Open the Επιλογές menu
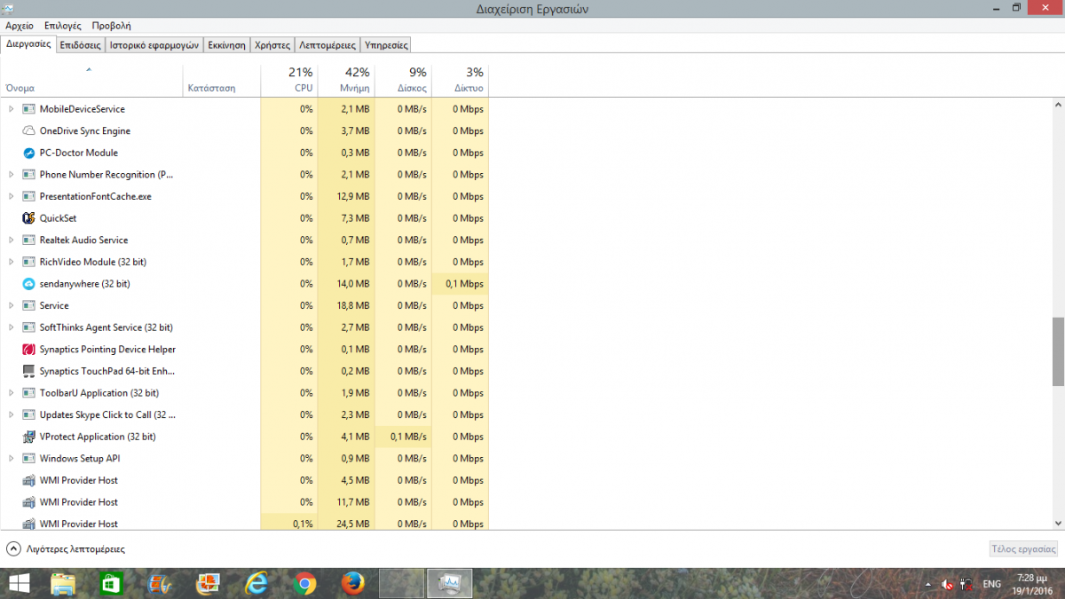The image size is (1065, 599). (x=63, y=26)
